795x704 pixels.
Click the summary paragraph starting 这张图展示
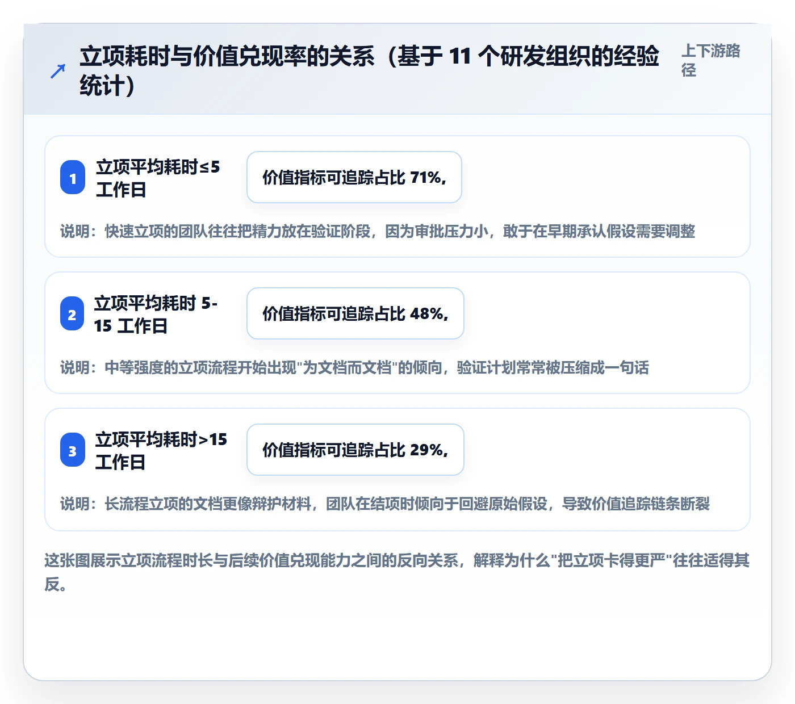click(x=397, y=572)
